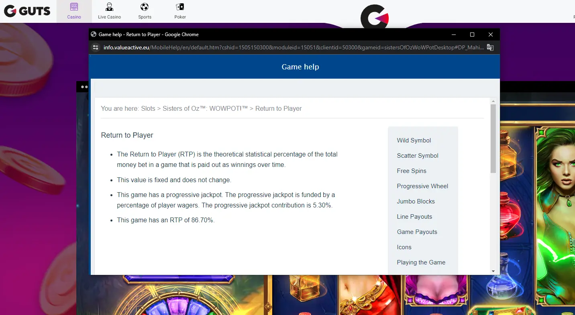Open the Icons help topic

coord(404,247)
